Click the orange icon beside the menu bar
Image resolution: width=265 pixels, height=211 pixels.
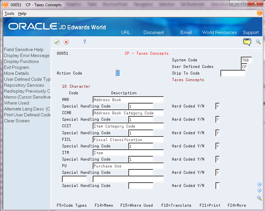[259, 13]
